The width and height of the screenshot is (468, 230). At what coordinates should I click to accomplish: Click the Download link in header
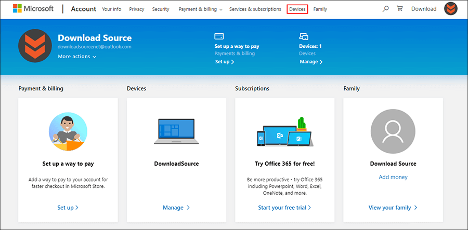coord(424,9)
